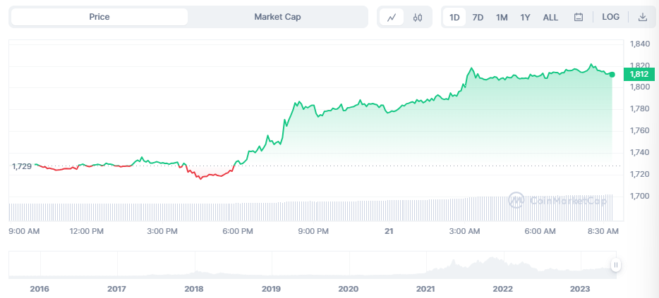Screen dimensions: 659x298
Task: Switch to line chart view
Action: coord(392,17)
